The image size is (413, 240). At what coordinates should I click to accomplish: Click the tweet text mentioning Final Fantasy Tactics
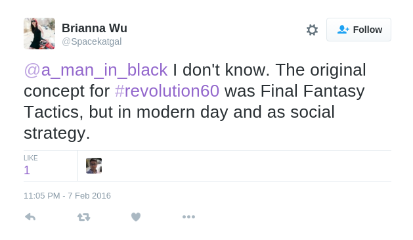194,101
